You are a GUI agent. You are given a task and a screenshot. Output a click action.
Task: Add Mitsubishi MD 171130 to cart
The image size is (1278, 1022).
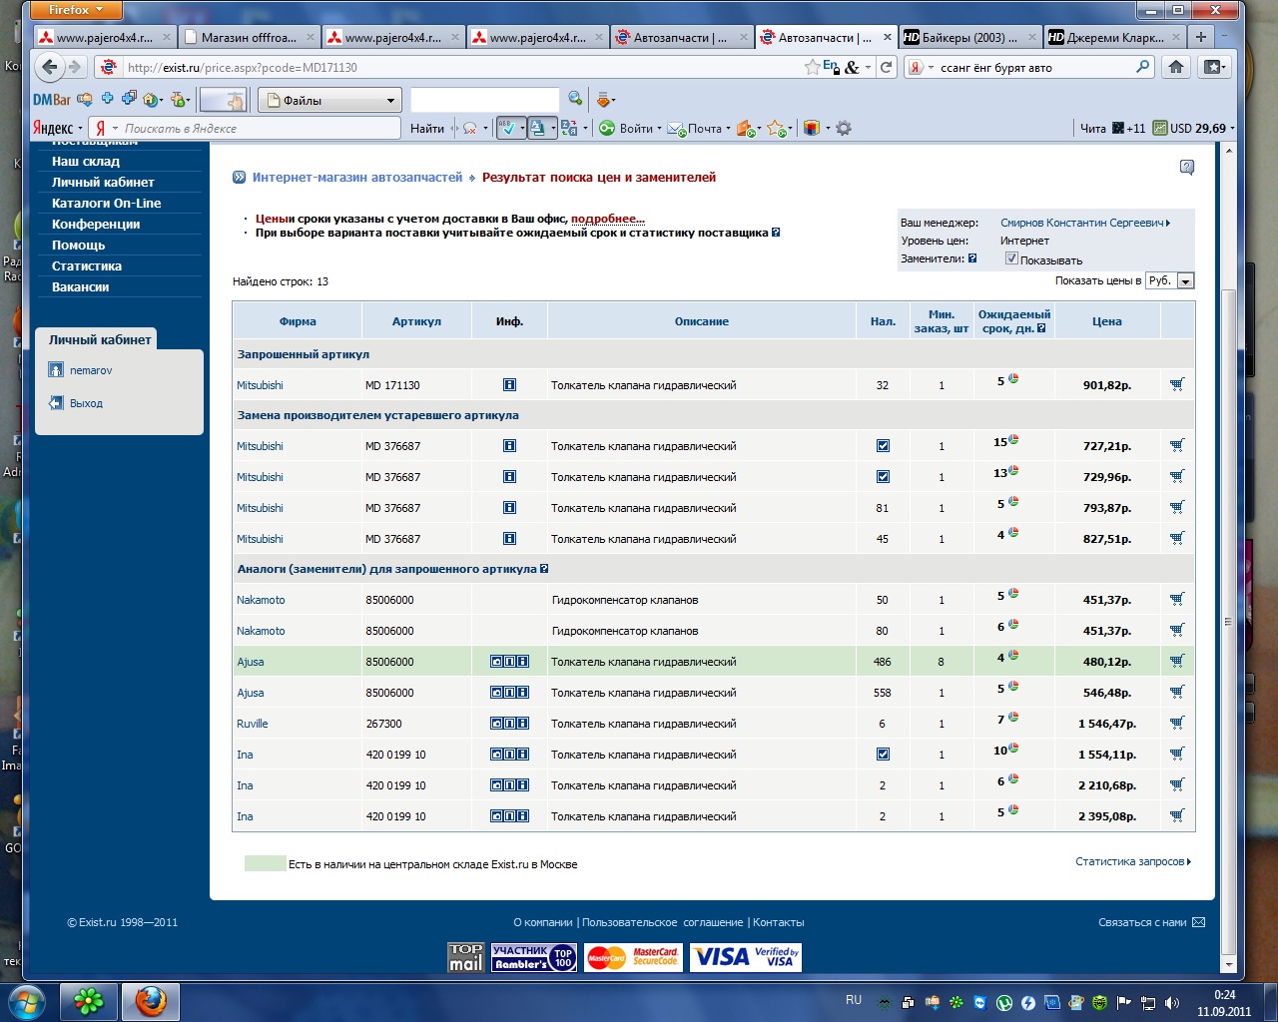coord(1177,384)
